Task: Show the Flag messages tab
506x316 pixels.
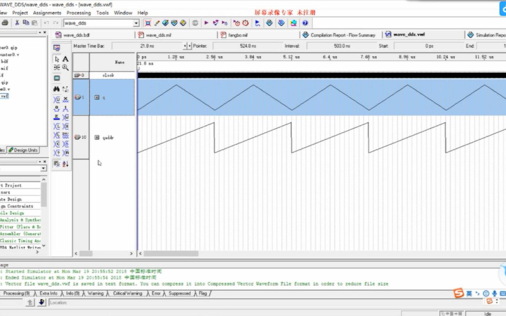Action: click(x=203, y=293)
